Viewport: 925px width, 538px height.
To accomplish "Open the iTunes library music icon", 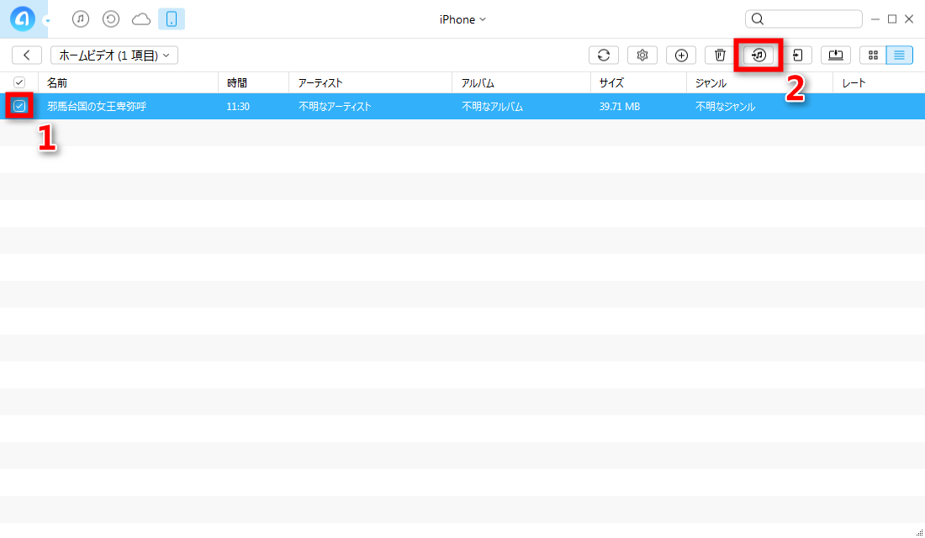I will coord(81,18).
